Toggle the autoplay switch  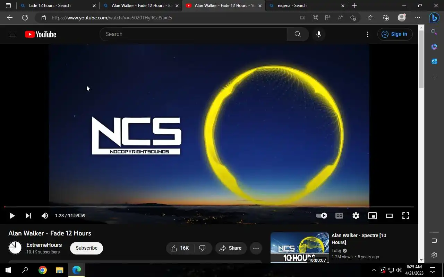tap(322, 216)
